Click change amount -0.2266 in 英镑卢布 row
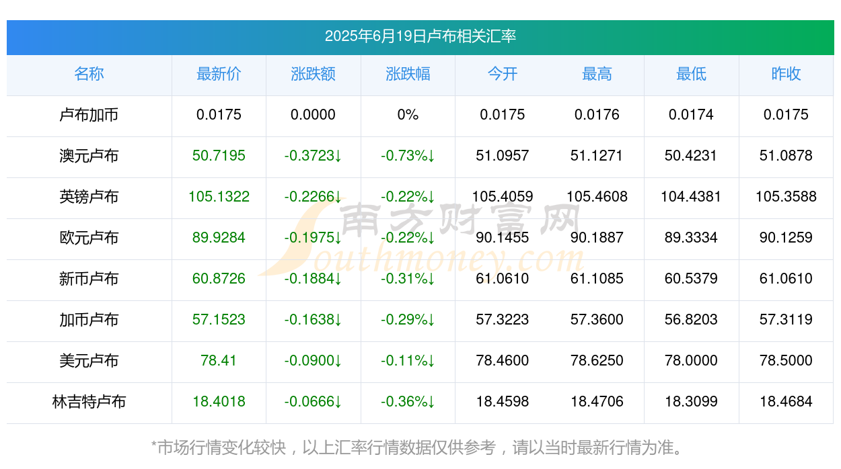Viewport: 841px width, 469px height. [314, 197]
